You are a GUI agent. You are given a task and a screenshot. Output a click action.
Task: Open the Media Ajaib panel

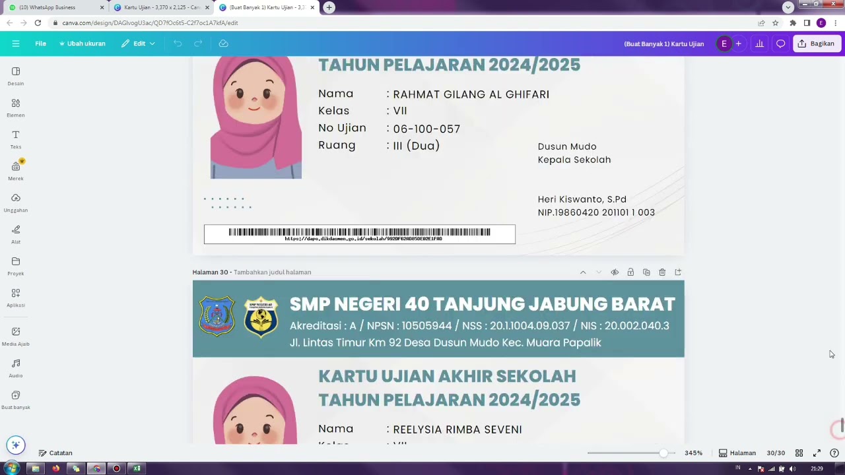click(x=16, y=336)
